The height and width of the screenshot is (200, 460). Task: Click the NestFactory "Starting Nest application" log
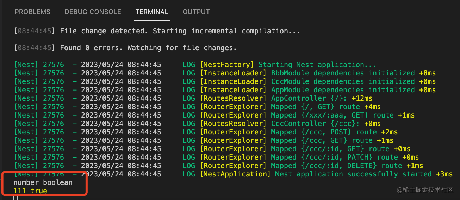(317, 65)
